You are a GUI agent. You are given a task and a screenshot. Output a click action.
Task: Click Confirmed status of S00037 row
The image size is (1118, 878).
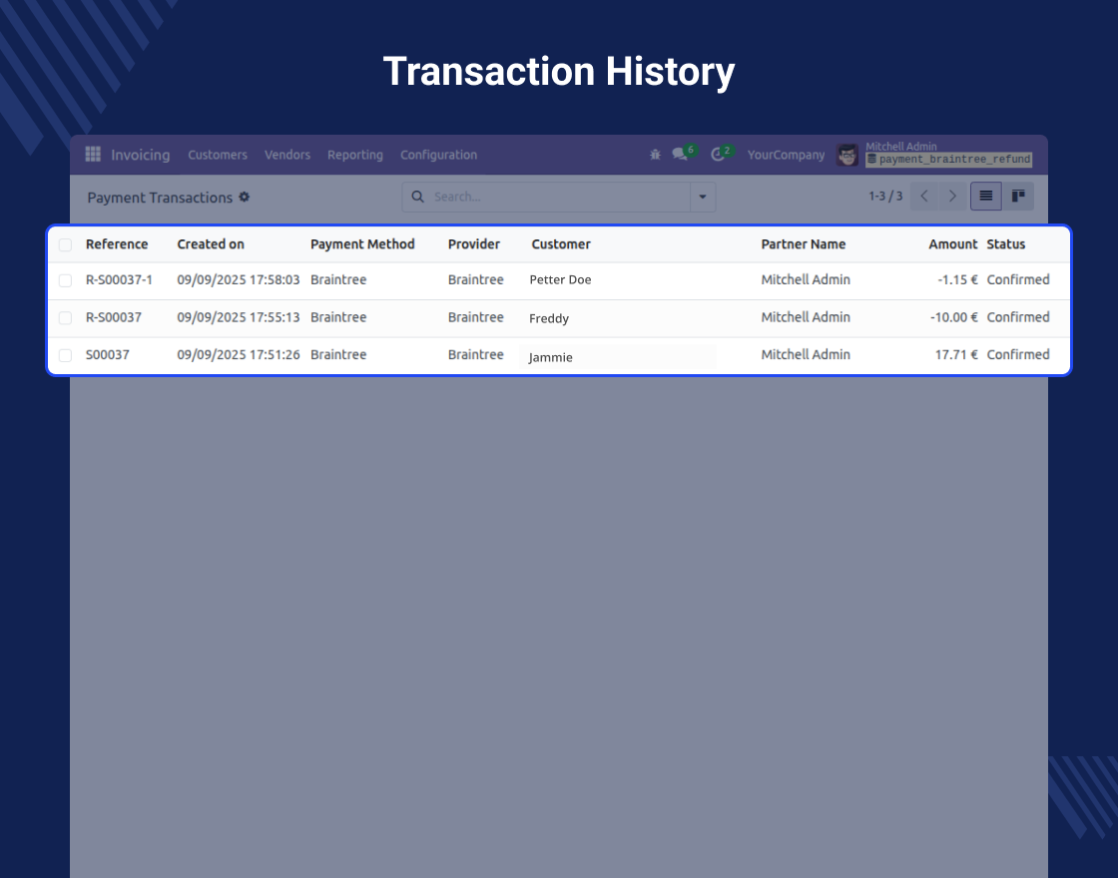[1018, 354]
